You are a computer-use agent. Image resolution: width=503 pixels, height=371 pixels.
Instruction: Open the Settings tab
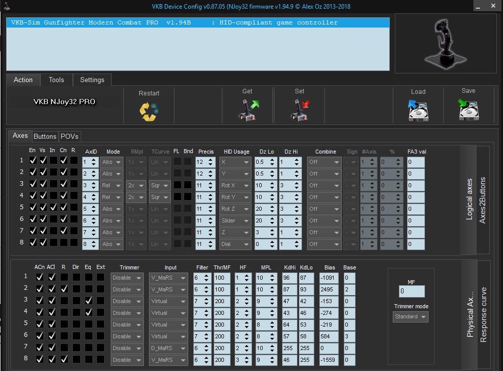click(x=92, y=80)
